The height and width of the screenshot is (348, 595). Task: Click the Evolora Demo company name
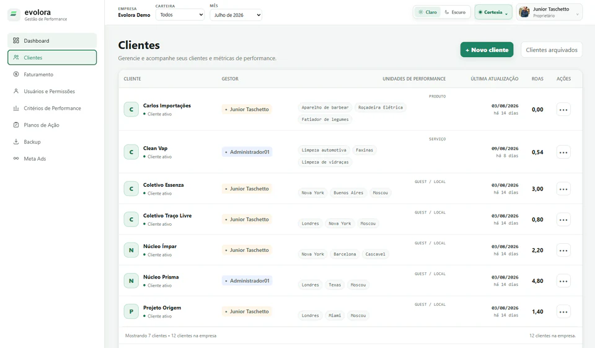[134, 15]
